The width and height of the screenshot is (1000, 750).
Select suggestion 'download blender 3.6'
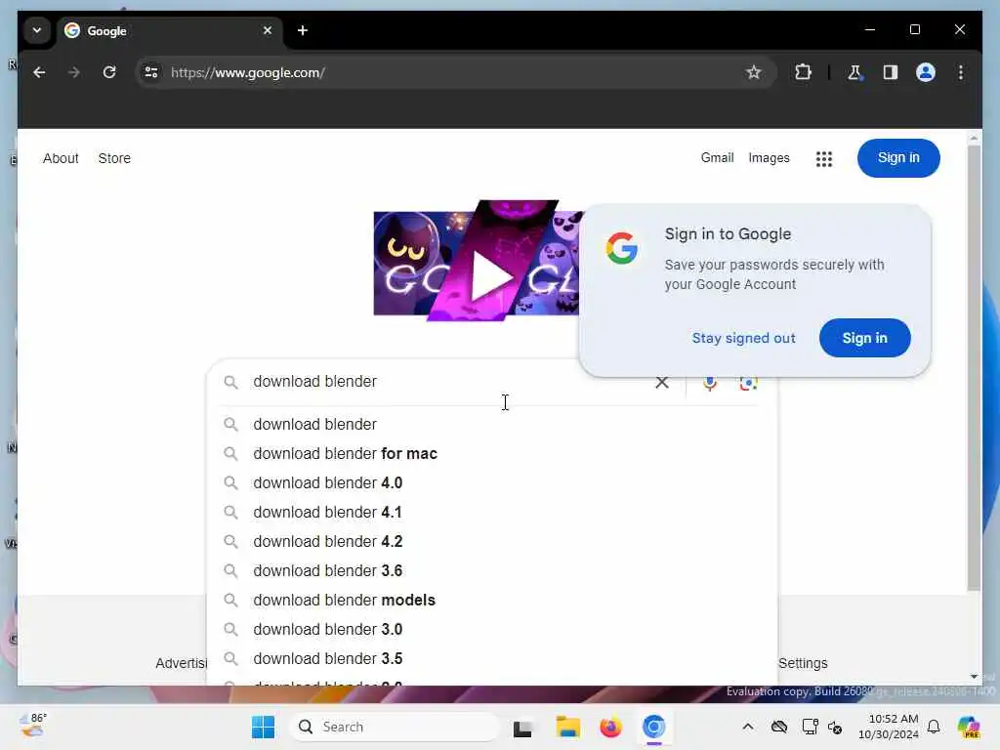coord(492,570)
